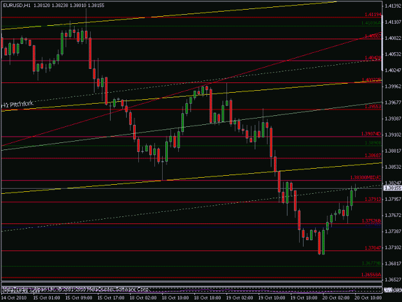Click the green 1.38908 level label
This screenshot has width=402, height=302.
click(x=373, y=143)
